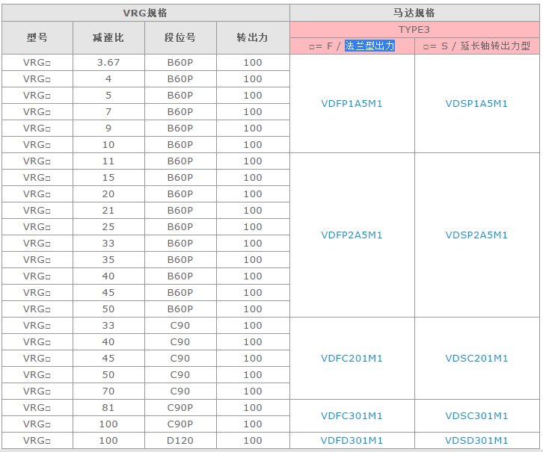Click C90 in the ratio 70 row
Screen dimensions: 543x452
pos(180,391)
